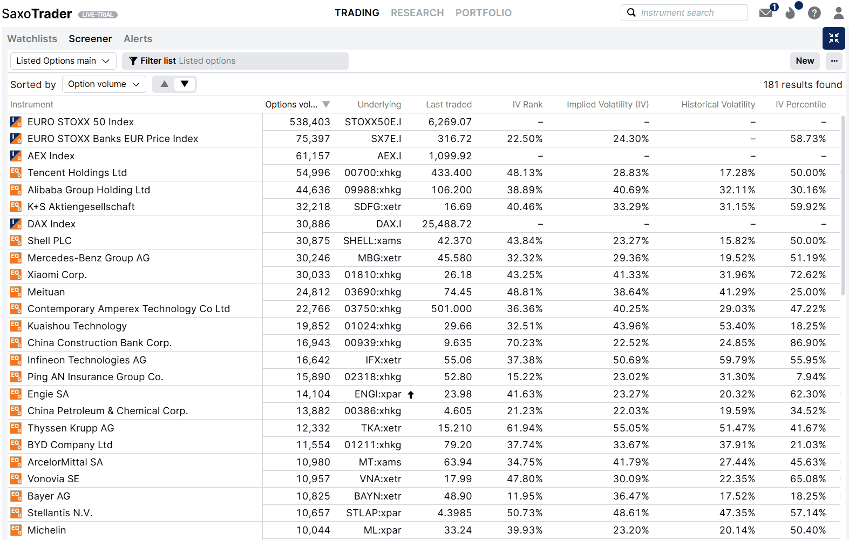
Task: Select the China Construction Bank Corp. row
Action: point(424,343)
